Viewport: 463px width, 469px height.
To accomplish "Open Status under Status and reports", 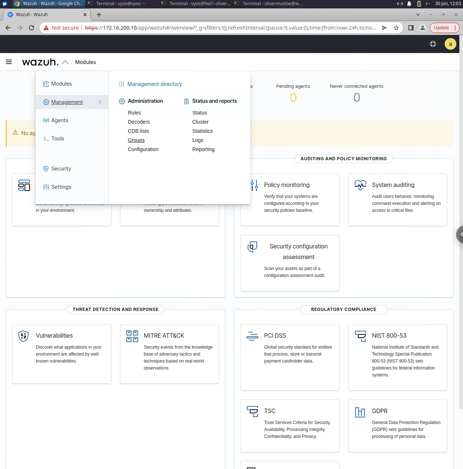I will 200,113.
